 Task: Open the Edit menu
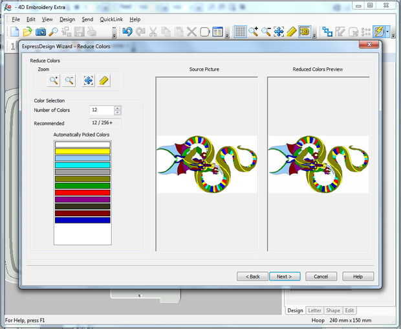pos(31,19)
